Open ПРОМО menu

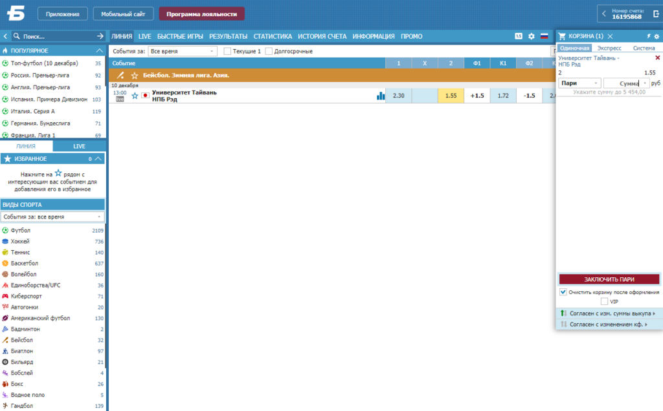411,37
